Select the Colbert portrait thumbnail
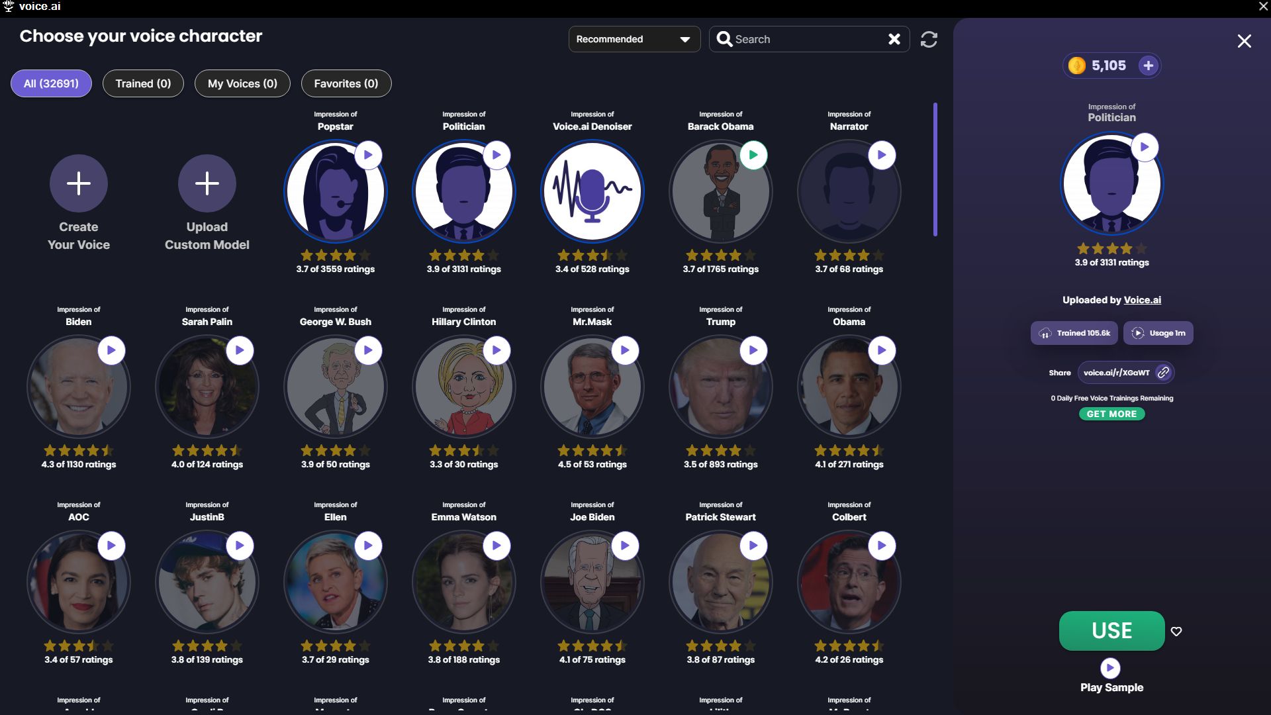The image size is (1271, 715). tap(849, 583)
